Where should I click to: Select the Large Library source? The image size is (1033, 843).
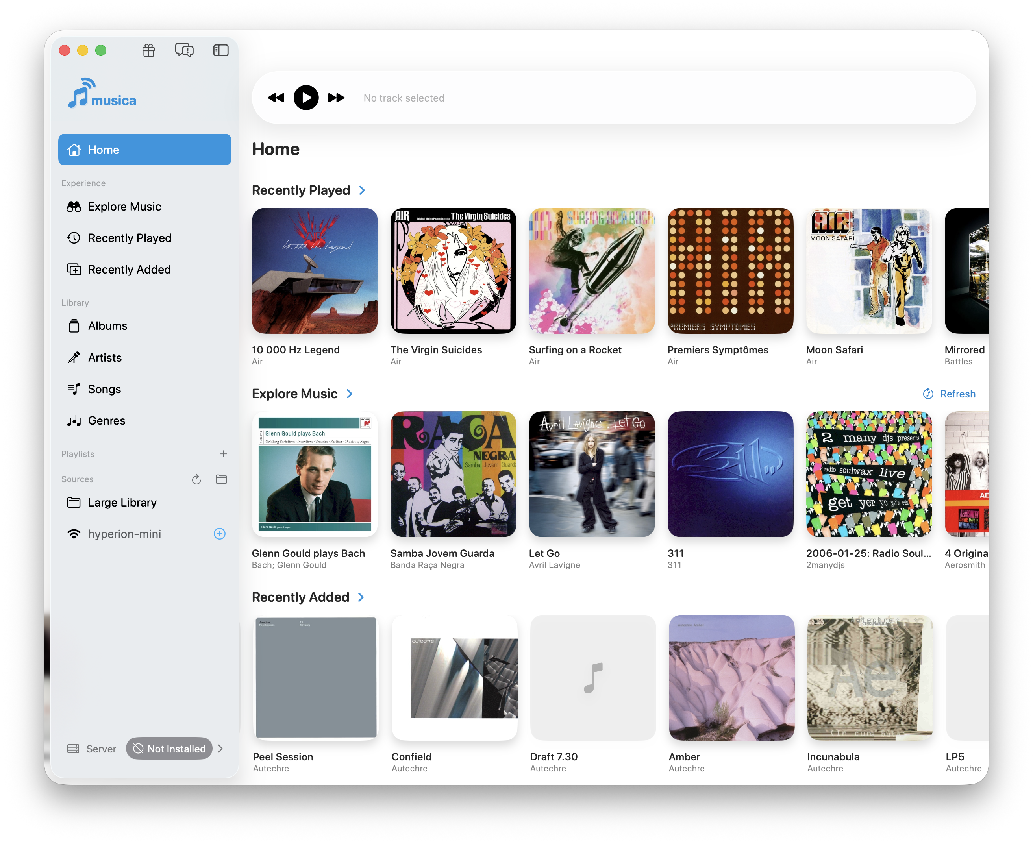(145, 503)
